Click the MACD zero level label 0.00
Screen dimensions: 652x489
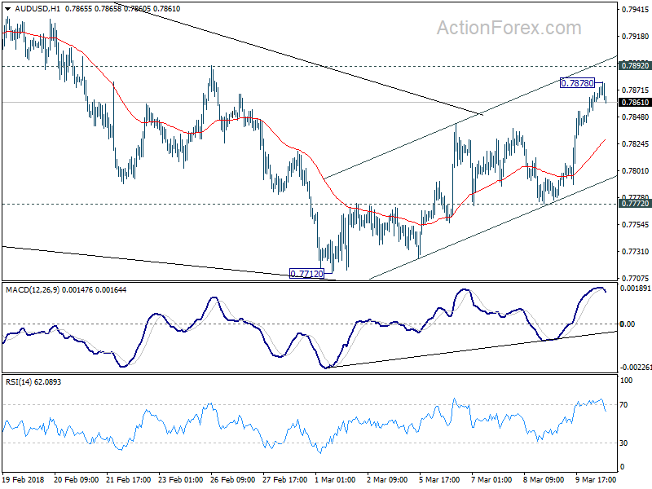click(628, 324)
